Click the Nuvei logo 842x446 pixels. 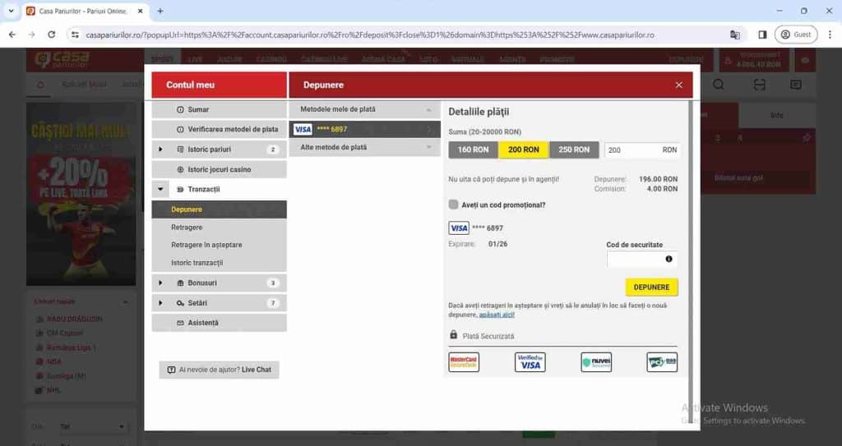click(596, 362)
